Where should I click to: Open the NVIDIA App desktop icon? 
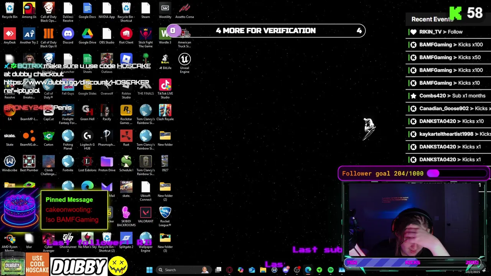(107, 10)
